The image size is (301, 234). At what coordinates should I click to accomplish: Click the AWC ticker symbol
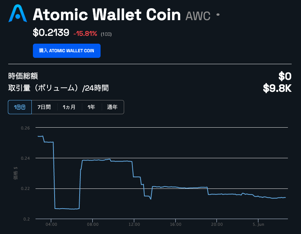tap(198, 16)
